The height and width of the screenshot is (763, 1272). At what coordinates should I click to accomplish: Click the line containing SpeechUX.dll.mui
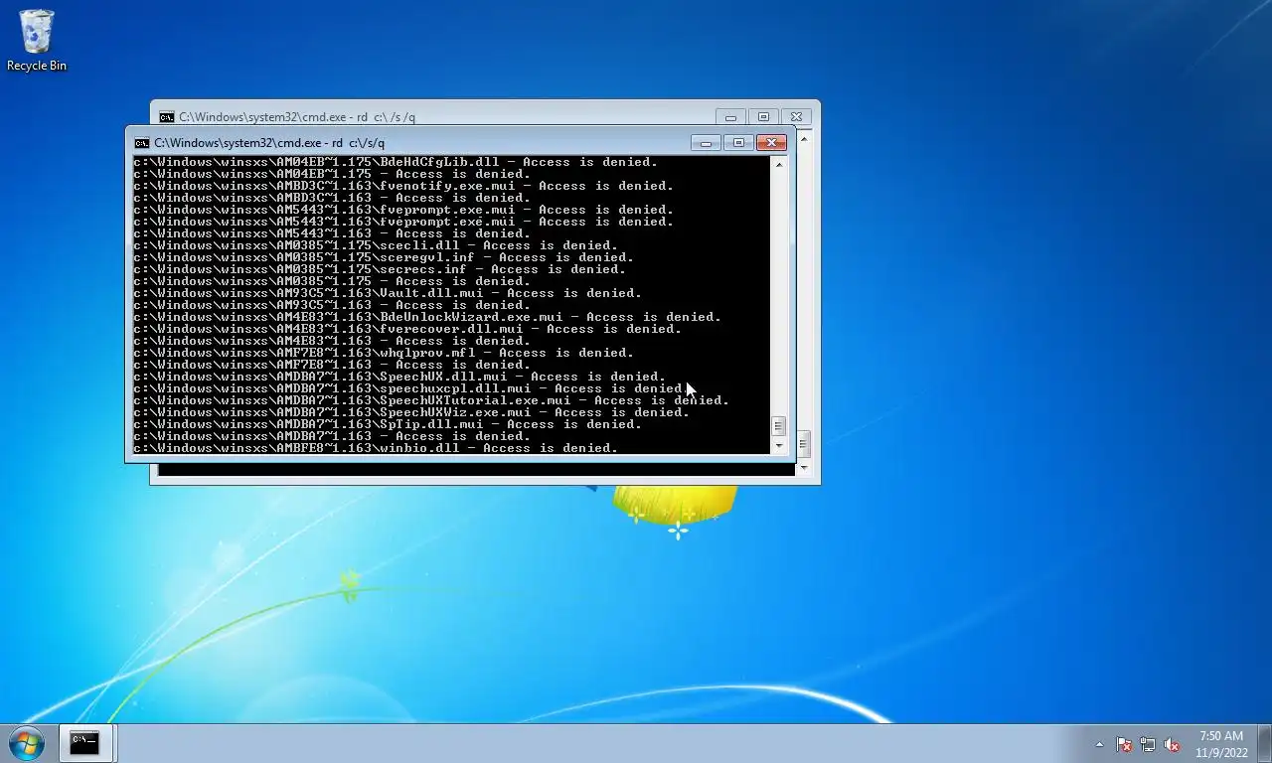pyautogui.click(x=399, y=377)
